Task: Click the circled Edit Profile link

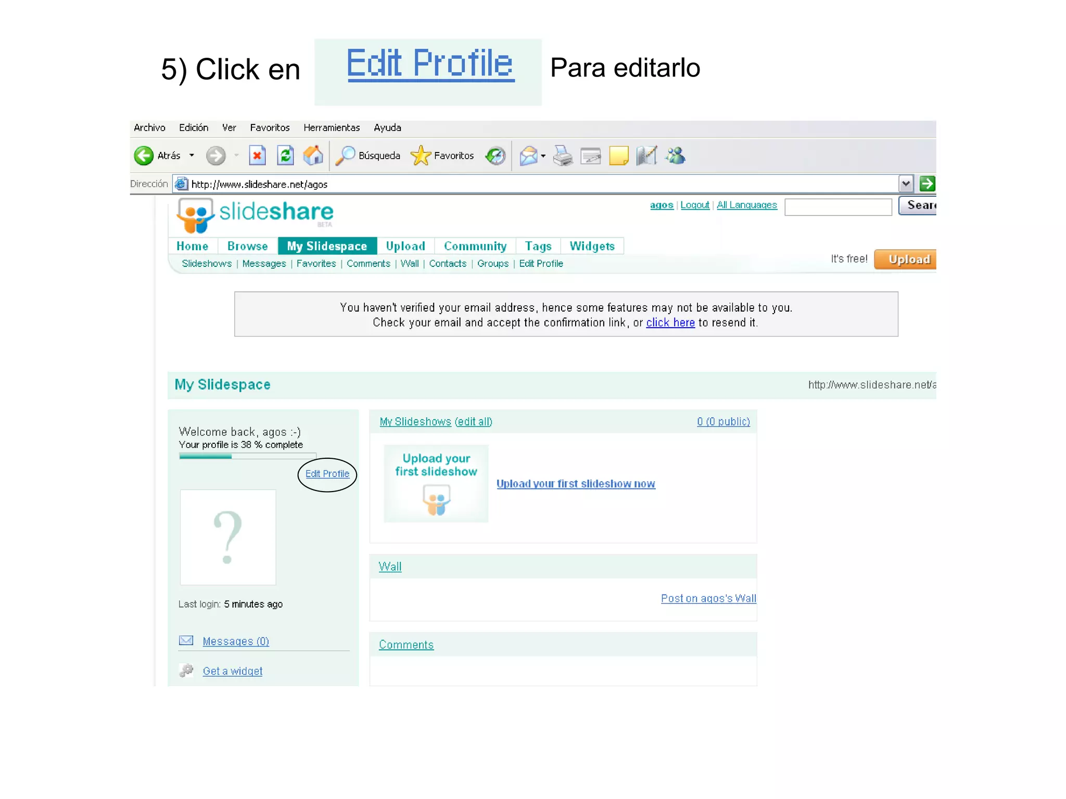Action: (327, 474)
